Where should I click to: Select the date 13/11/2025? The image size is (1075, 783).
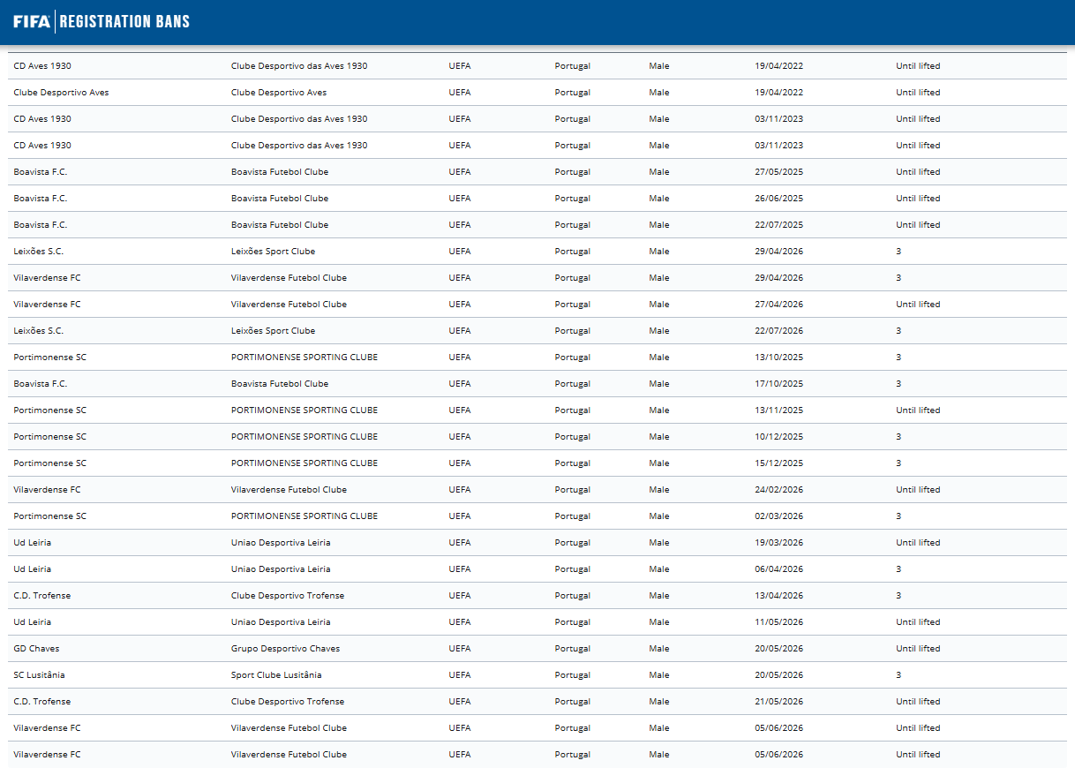tap(779, 410)
